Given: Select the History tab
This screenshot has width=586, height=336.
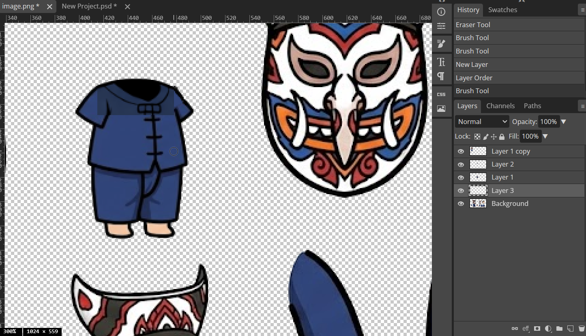Looking at the screenshot, I should (x=468, y=10).
